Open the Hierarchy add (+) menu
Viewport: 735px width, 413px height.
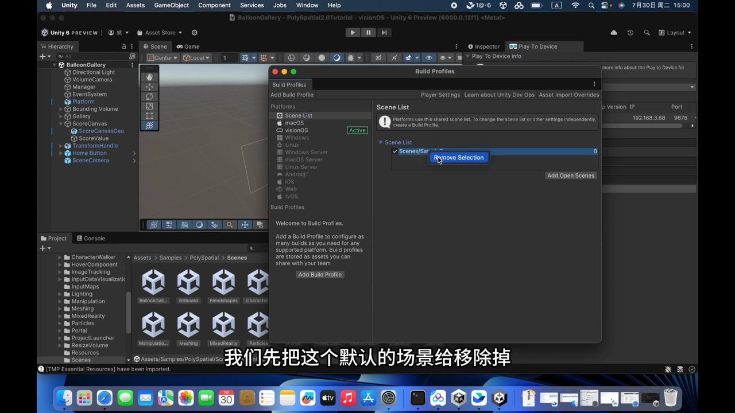tap(44, 56)
